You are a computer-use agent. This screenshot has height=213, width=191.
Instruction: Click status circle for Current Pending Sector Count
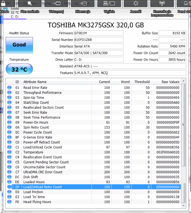point(9,162)
